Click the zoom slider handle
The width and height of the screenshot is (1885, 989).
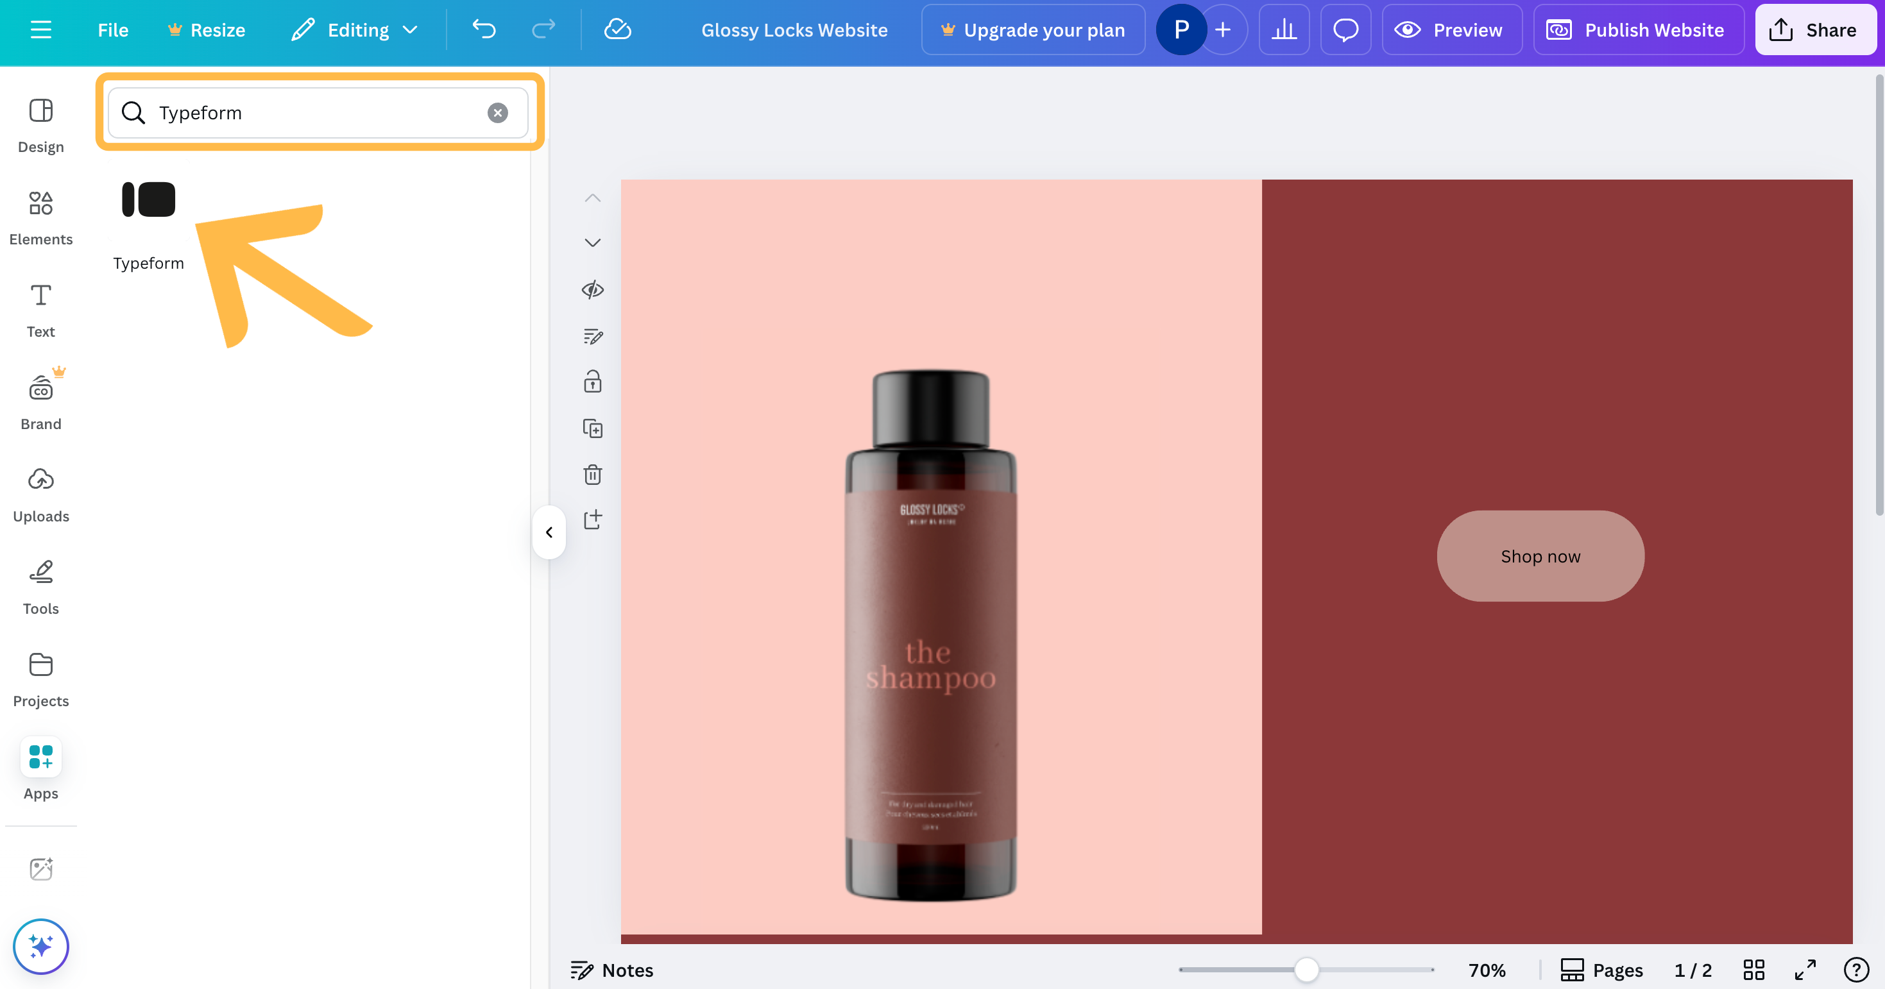coord(1306,970)
